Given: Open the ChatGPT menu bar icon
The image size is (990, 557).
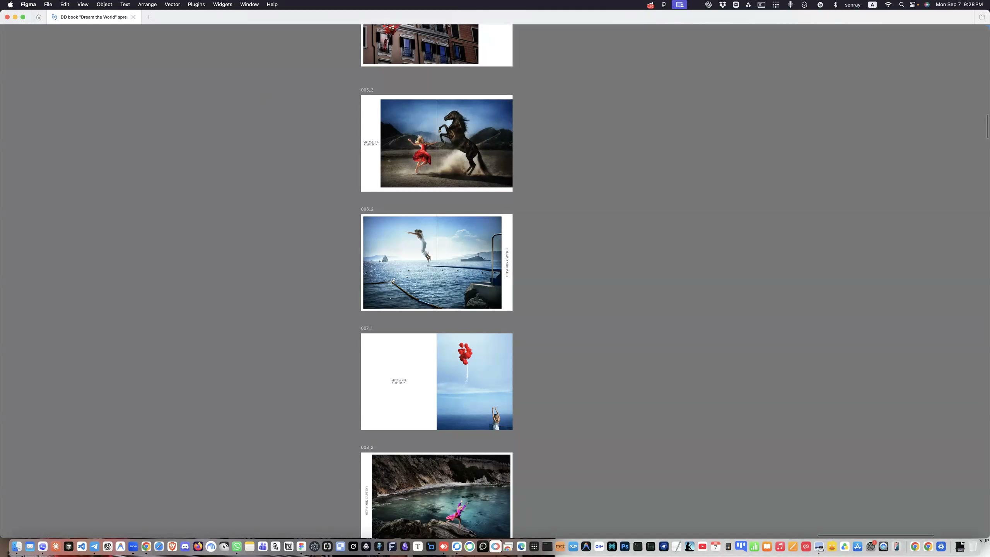Looking at the screenshot, I should 708,5.
